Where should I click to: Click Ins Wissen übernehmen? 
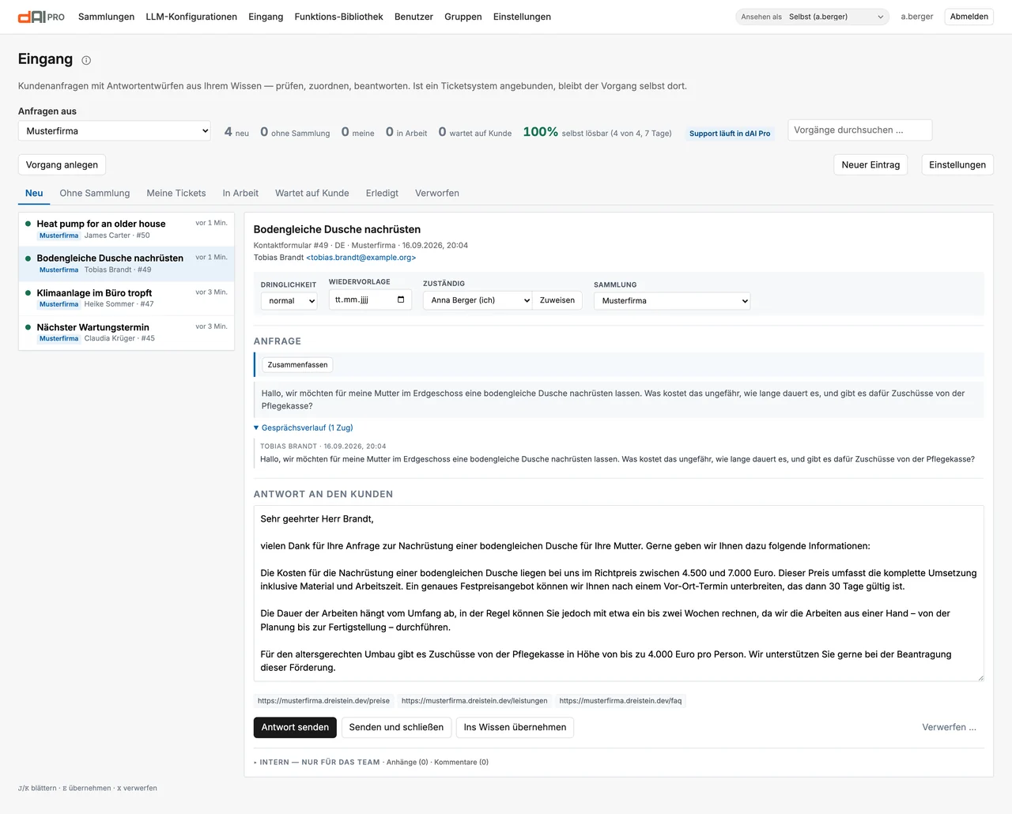point(515,727)
